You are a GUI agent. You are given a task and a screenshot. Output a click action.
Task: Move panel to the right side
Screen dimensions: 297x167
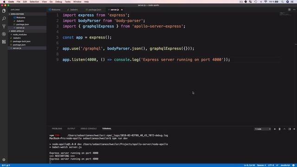pyautogui.click(x=289, y=129)
